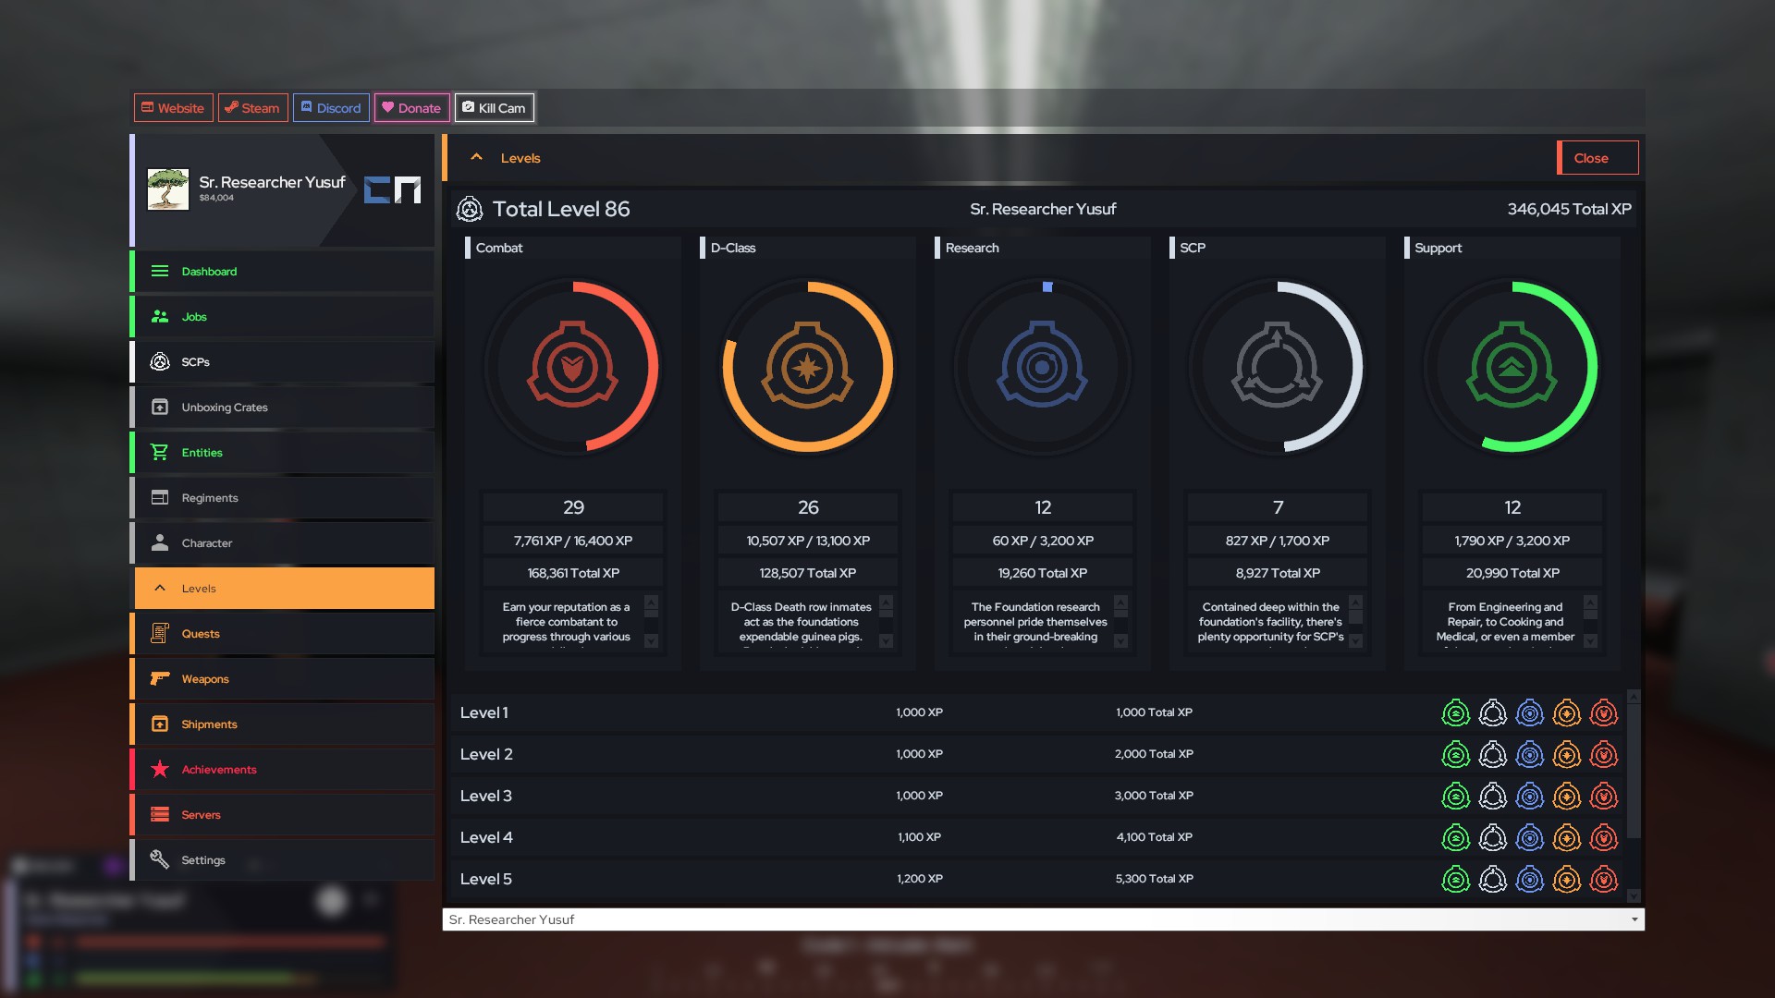Click the Settings wrench icon
1775x998 pixels.
[160, 859]
